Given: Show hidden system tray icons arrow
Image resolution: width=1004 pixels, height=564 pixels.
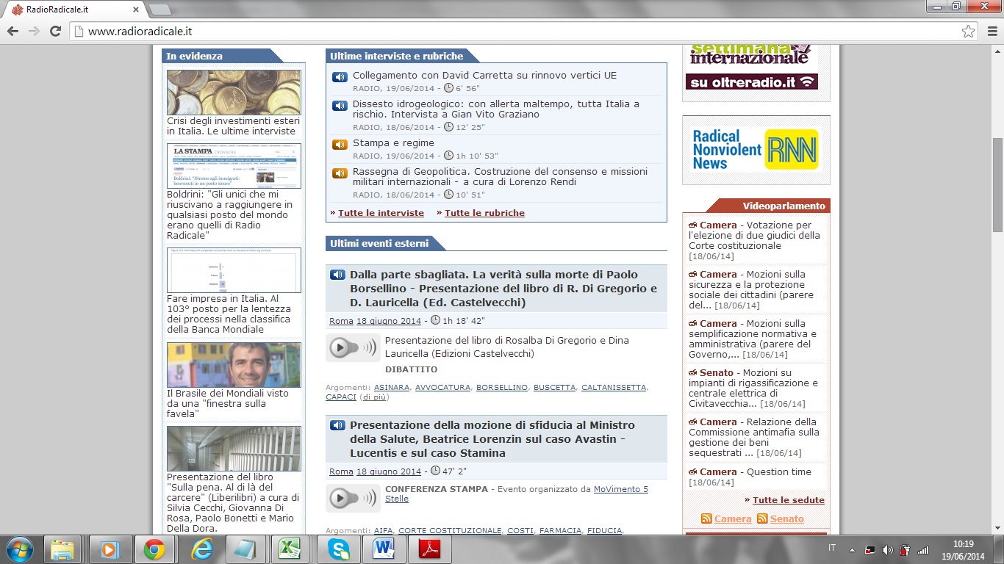Looking at the screenshot, I should (852, 549).
